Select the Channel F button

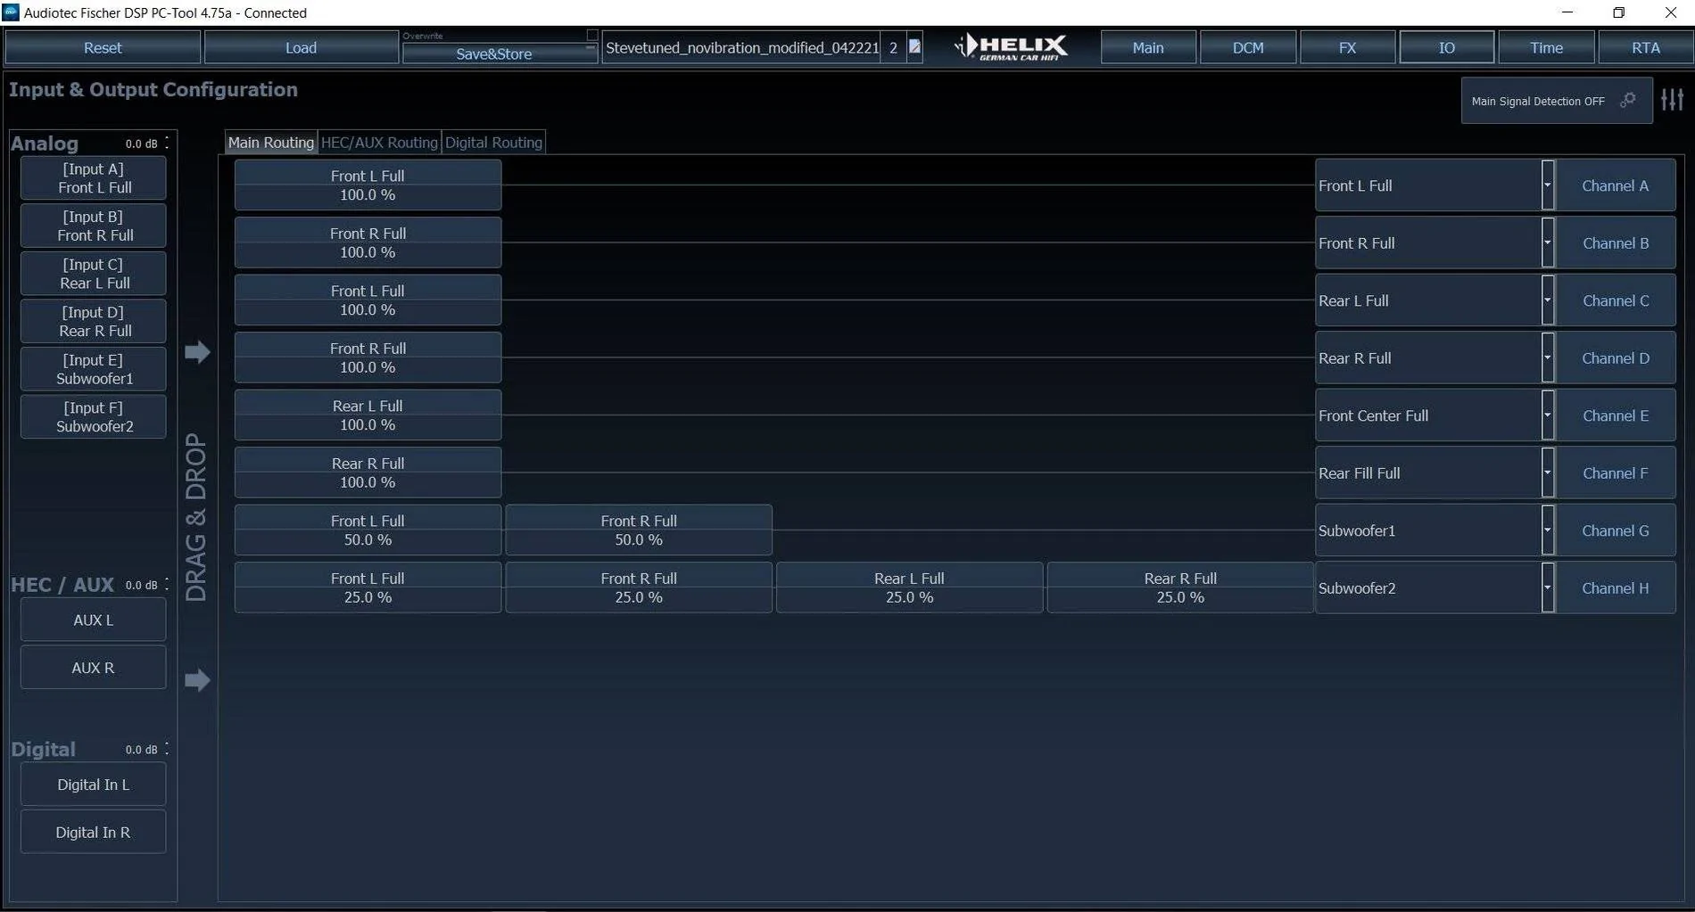point(1616,472)
